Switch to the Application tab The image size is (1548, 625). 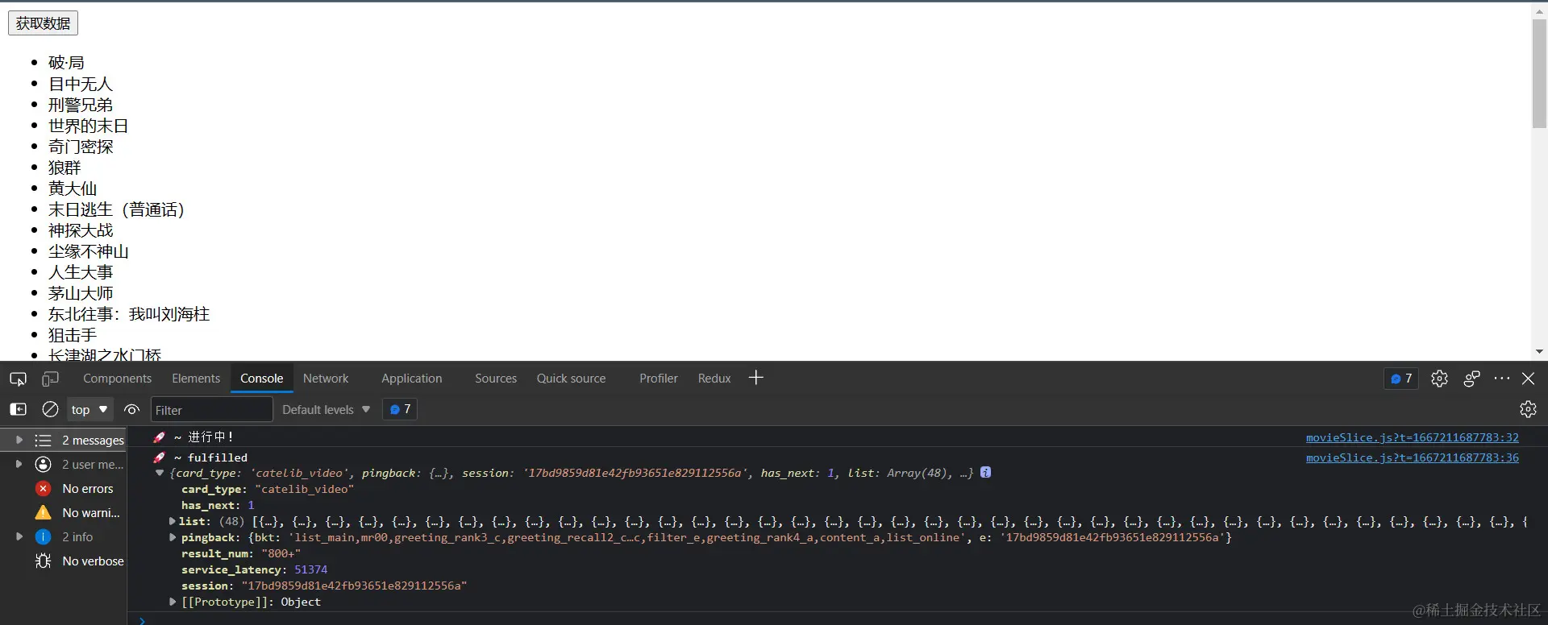(x=412, y=379)
